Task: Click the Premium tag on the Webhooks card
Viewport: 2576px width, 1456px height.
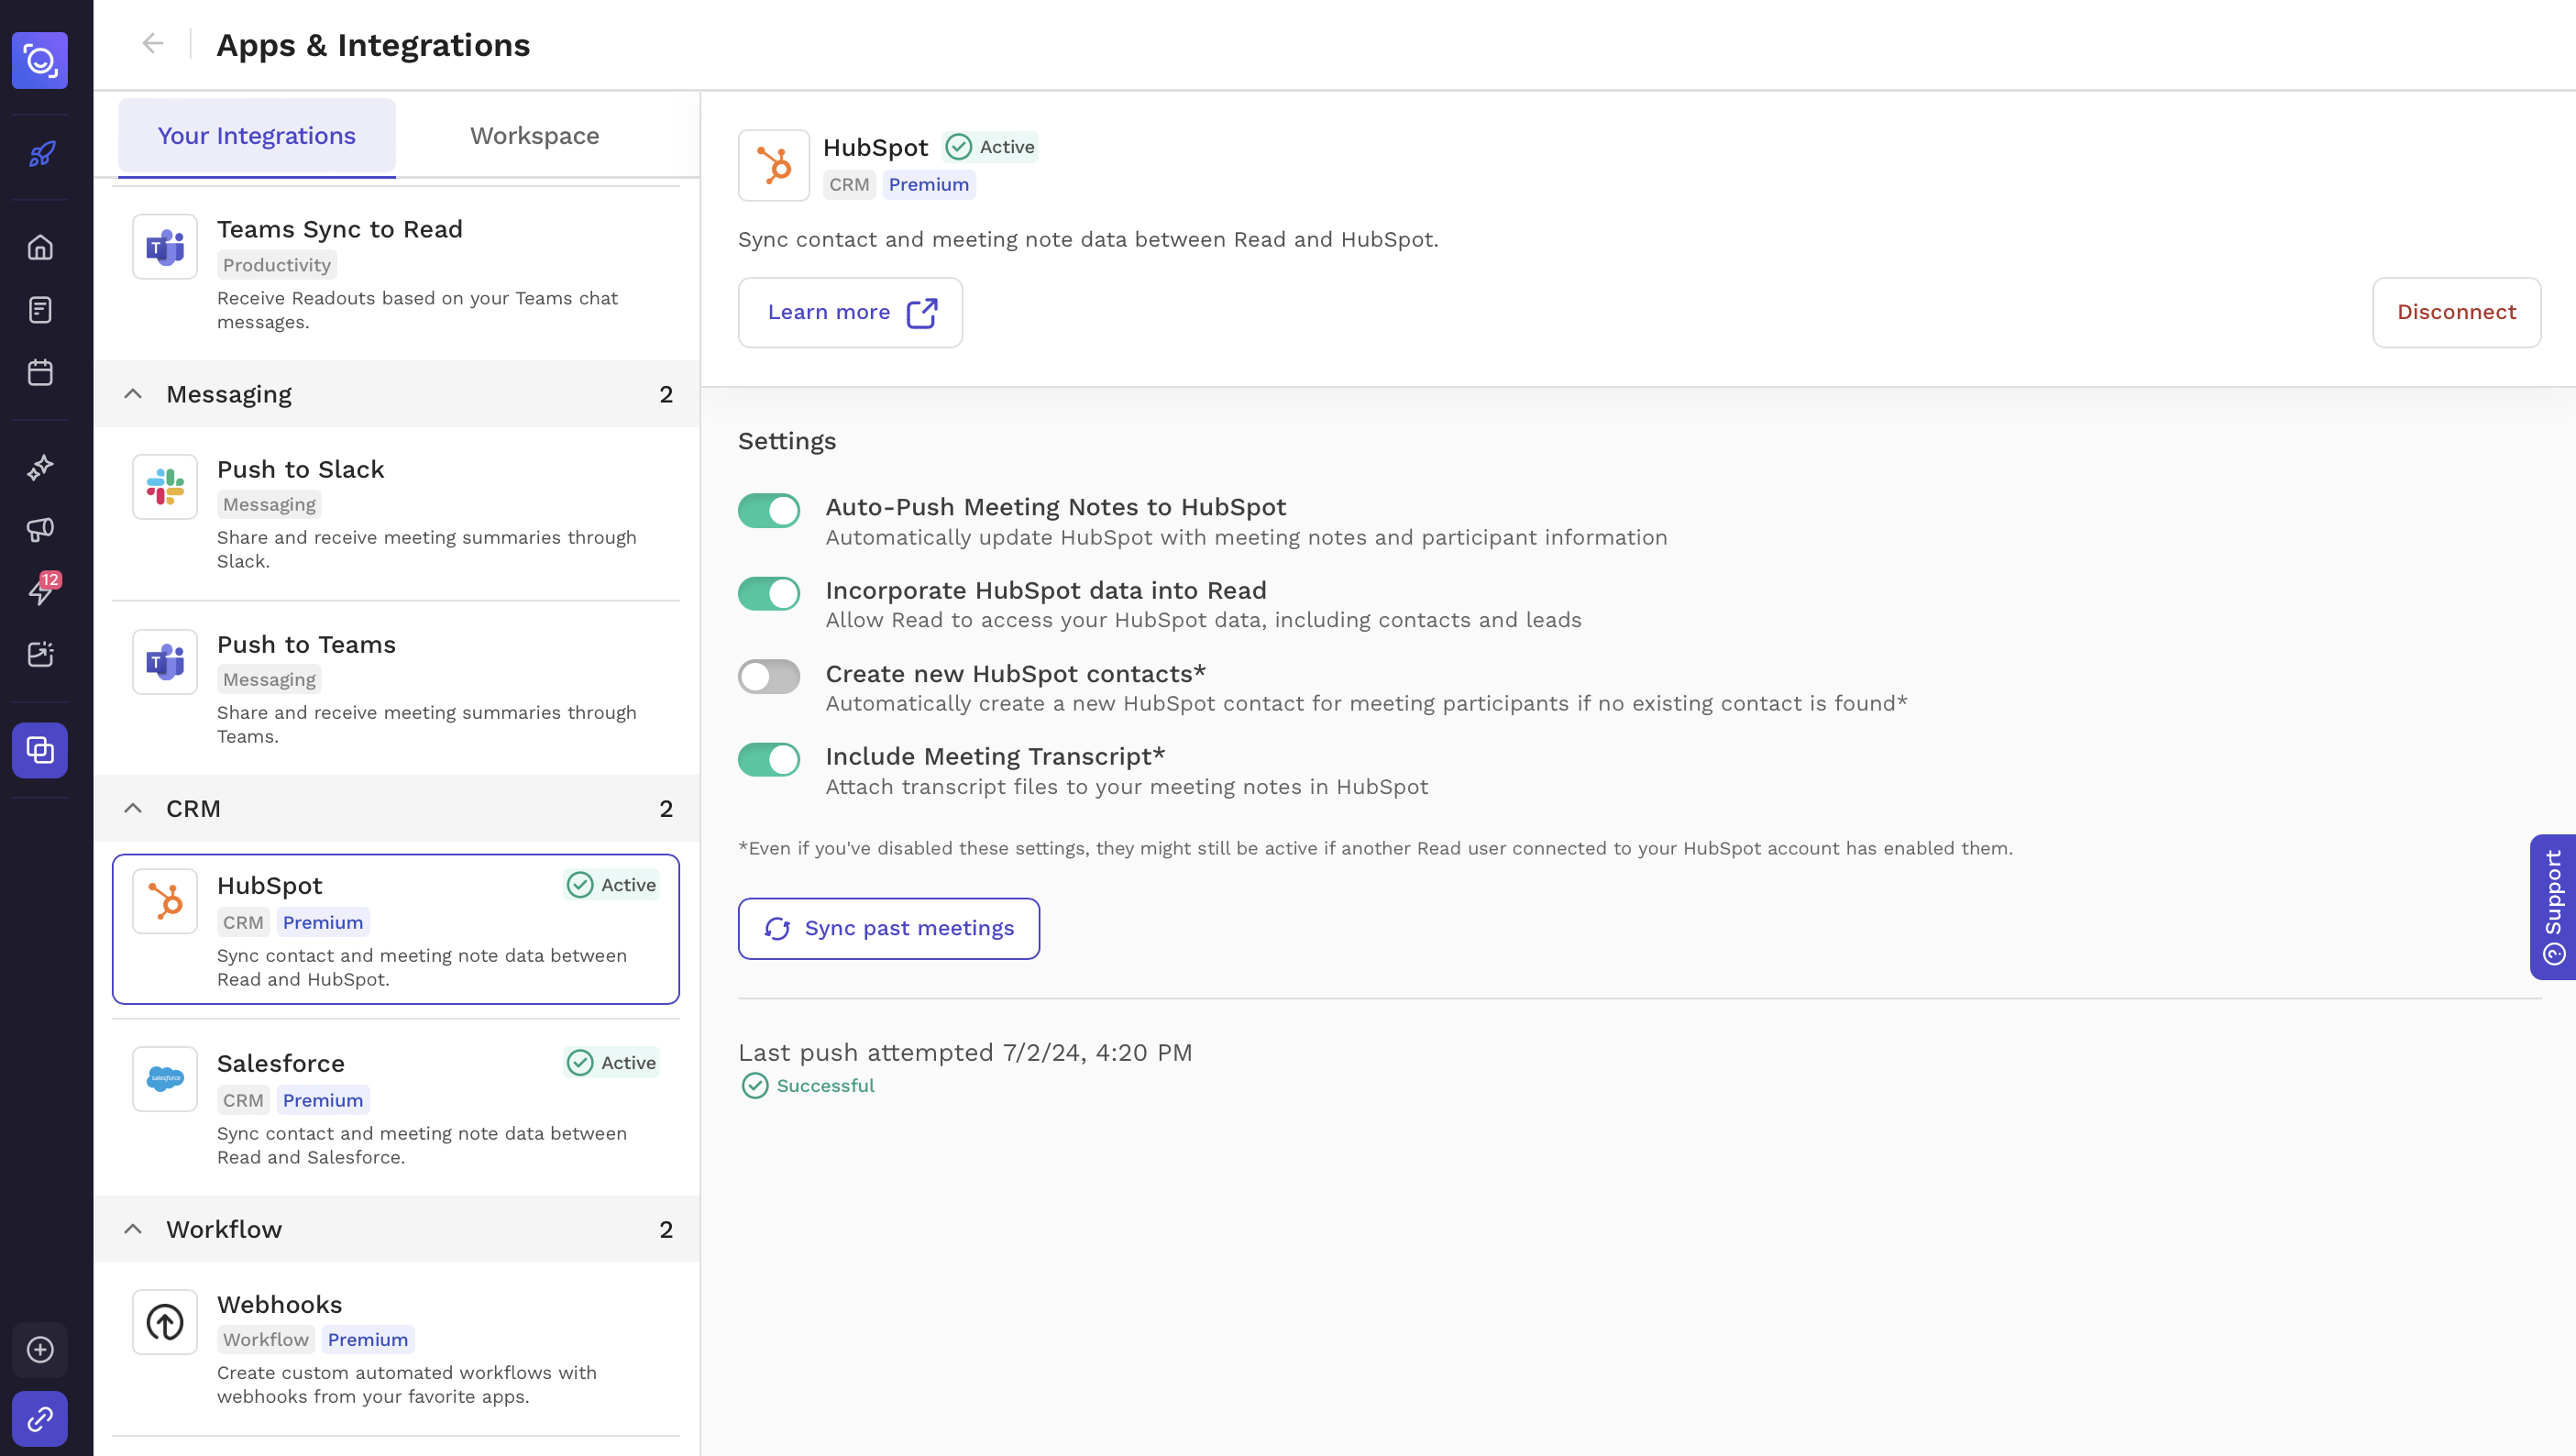Action: pyautogui.click(x=368, y=1340)
